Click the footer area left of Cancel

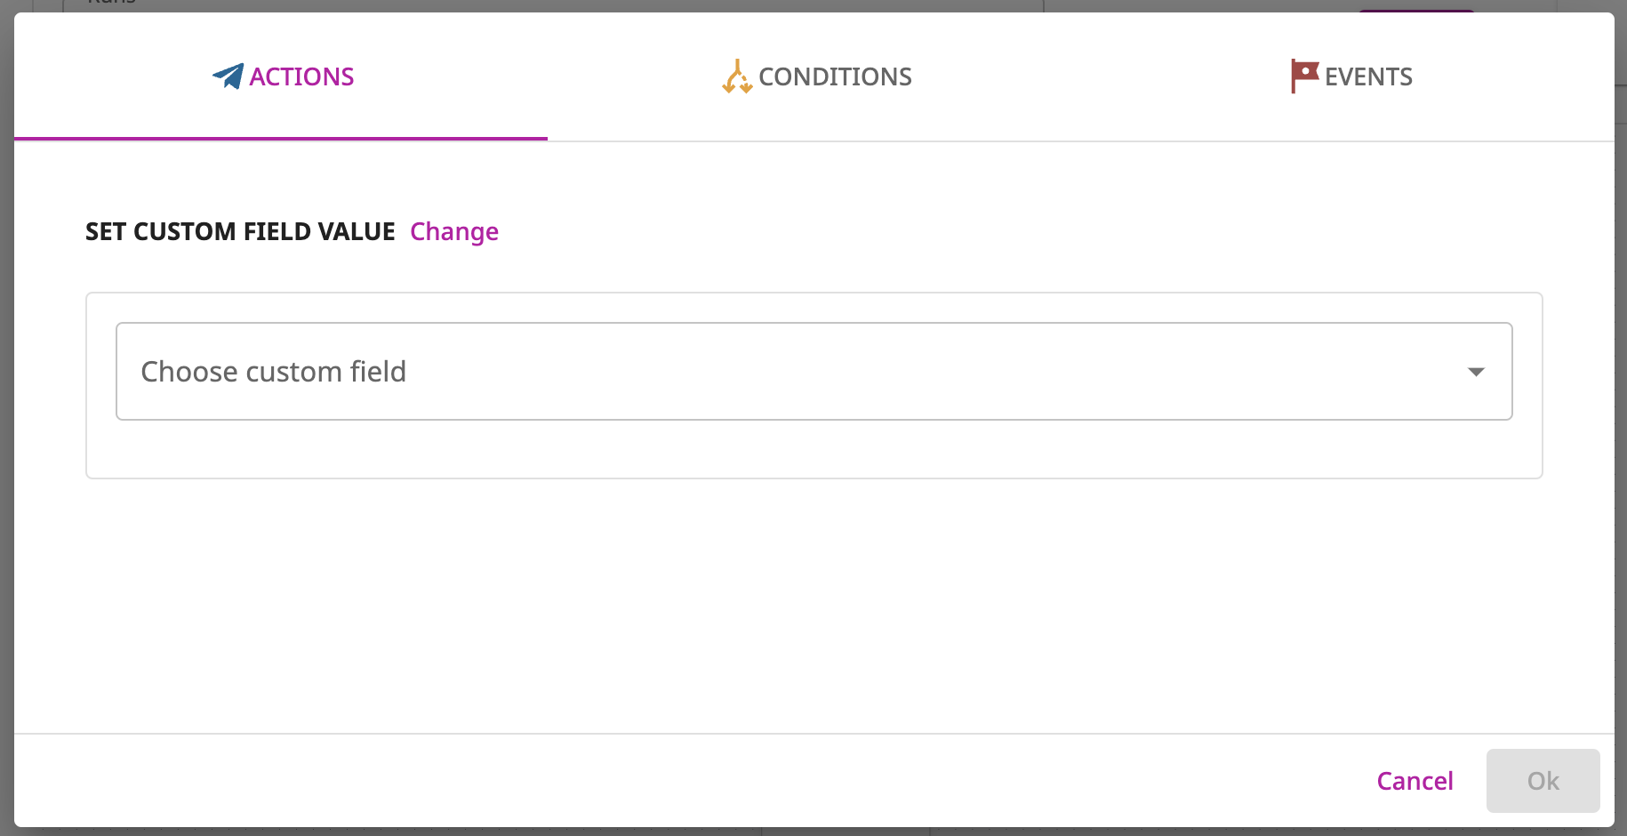pos(693,781)
